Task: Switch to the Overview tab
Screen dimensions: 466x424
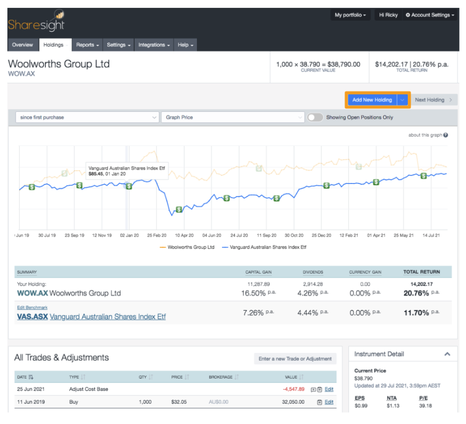Action: (23, 45)
